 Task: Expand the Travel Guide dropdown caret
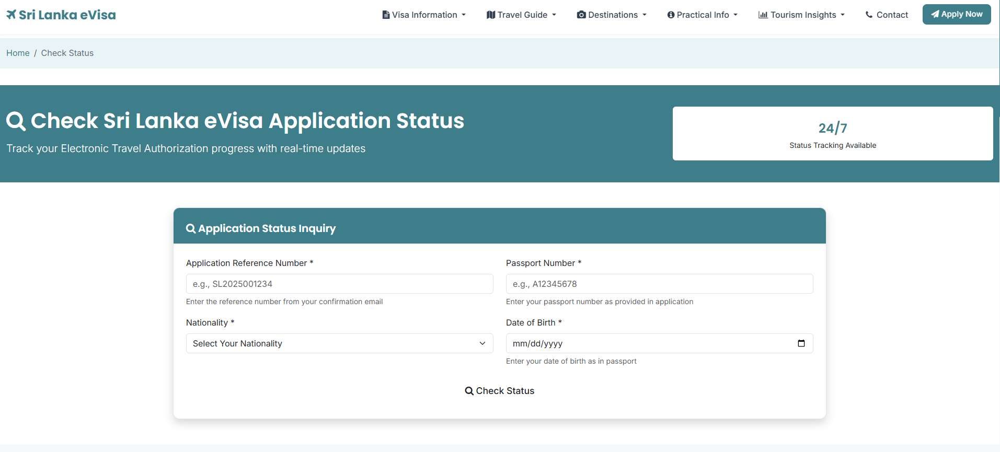coord(554,15)
